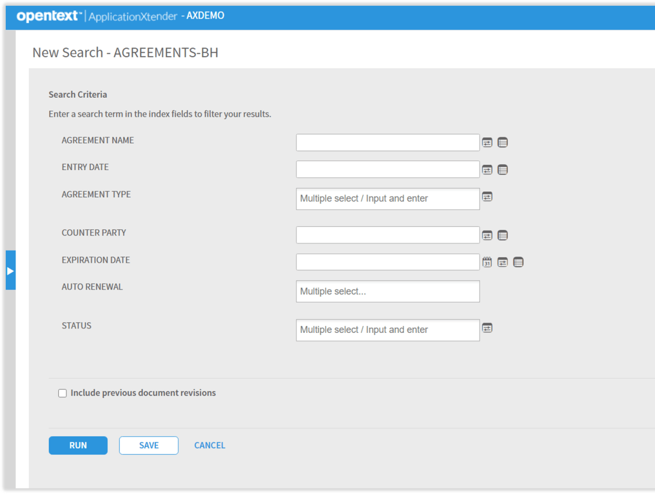
Task: Open the list of values for AGREEMENT NAME
Action: (x=502, y=142)
